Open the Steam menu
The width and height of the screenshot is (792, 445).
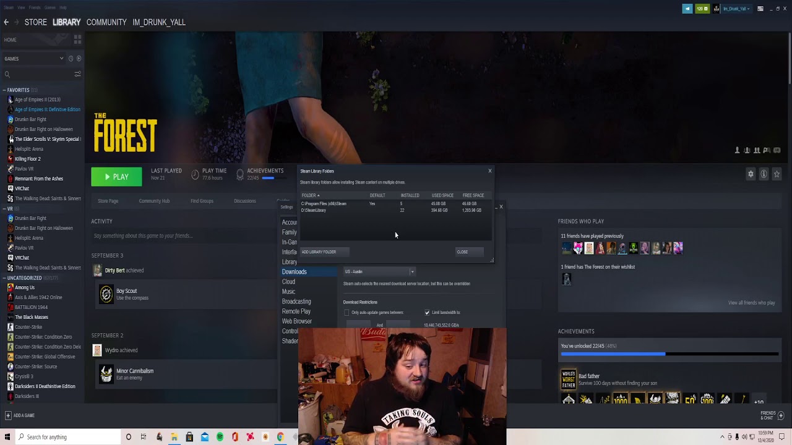click(9, 7)
